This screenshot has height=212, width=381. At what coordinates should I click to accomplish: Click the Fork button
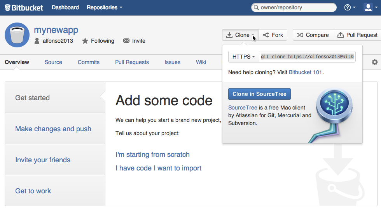[x=273, y=35]
